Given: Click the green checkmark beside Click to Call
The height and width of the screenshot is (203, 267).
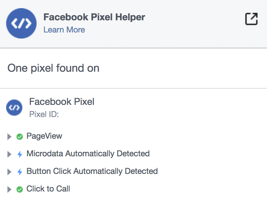Looking at the screenshot, I should [x=20, y=189].
